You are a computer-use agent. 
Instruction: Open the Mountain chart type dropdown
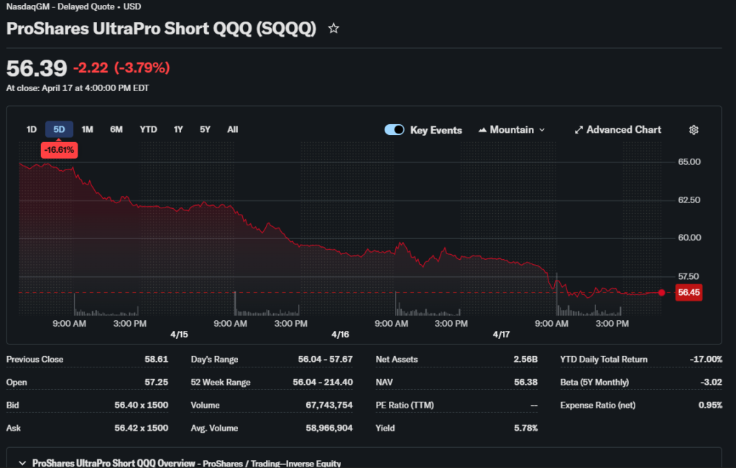pos(512,130)
